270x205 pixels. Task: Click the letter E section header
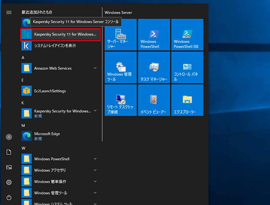tap(23, 80)
